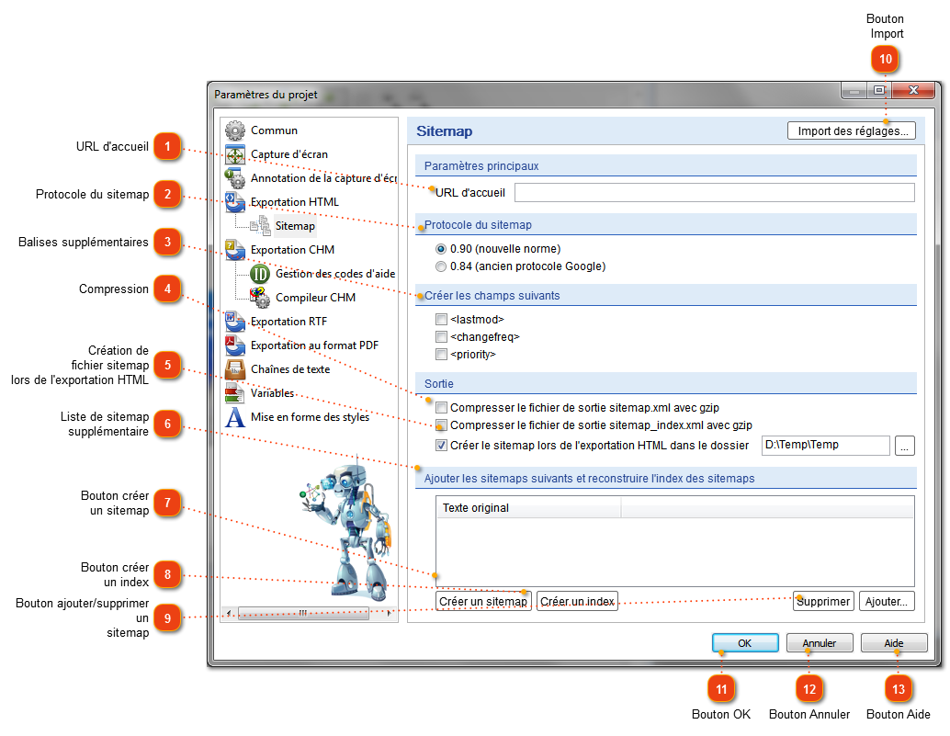Toggle gzip compression of sitemap_index.xml
The height and width of the screenshot is (736, 950).
tap(441, 425)
